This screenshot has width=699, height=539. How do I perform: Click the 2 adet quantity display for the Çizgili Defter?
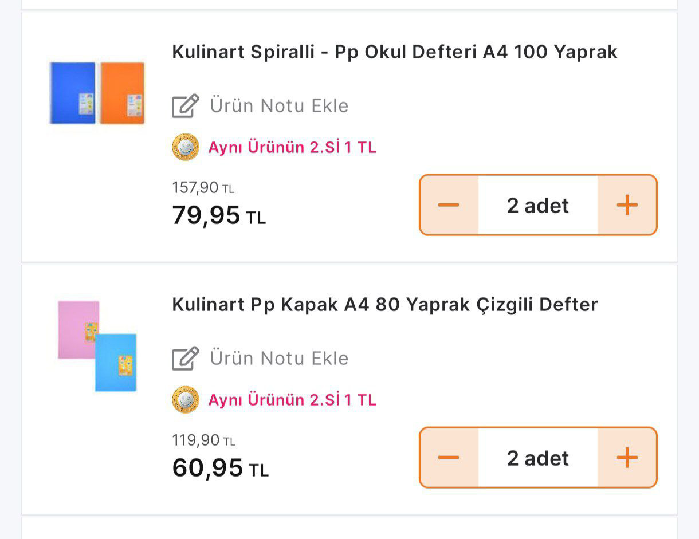[537, 457]
